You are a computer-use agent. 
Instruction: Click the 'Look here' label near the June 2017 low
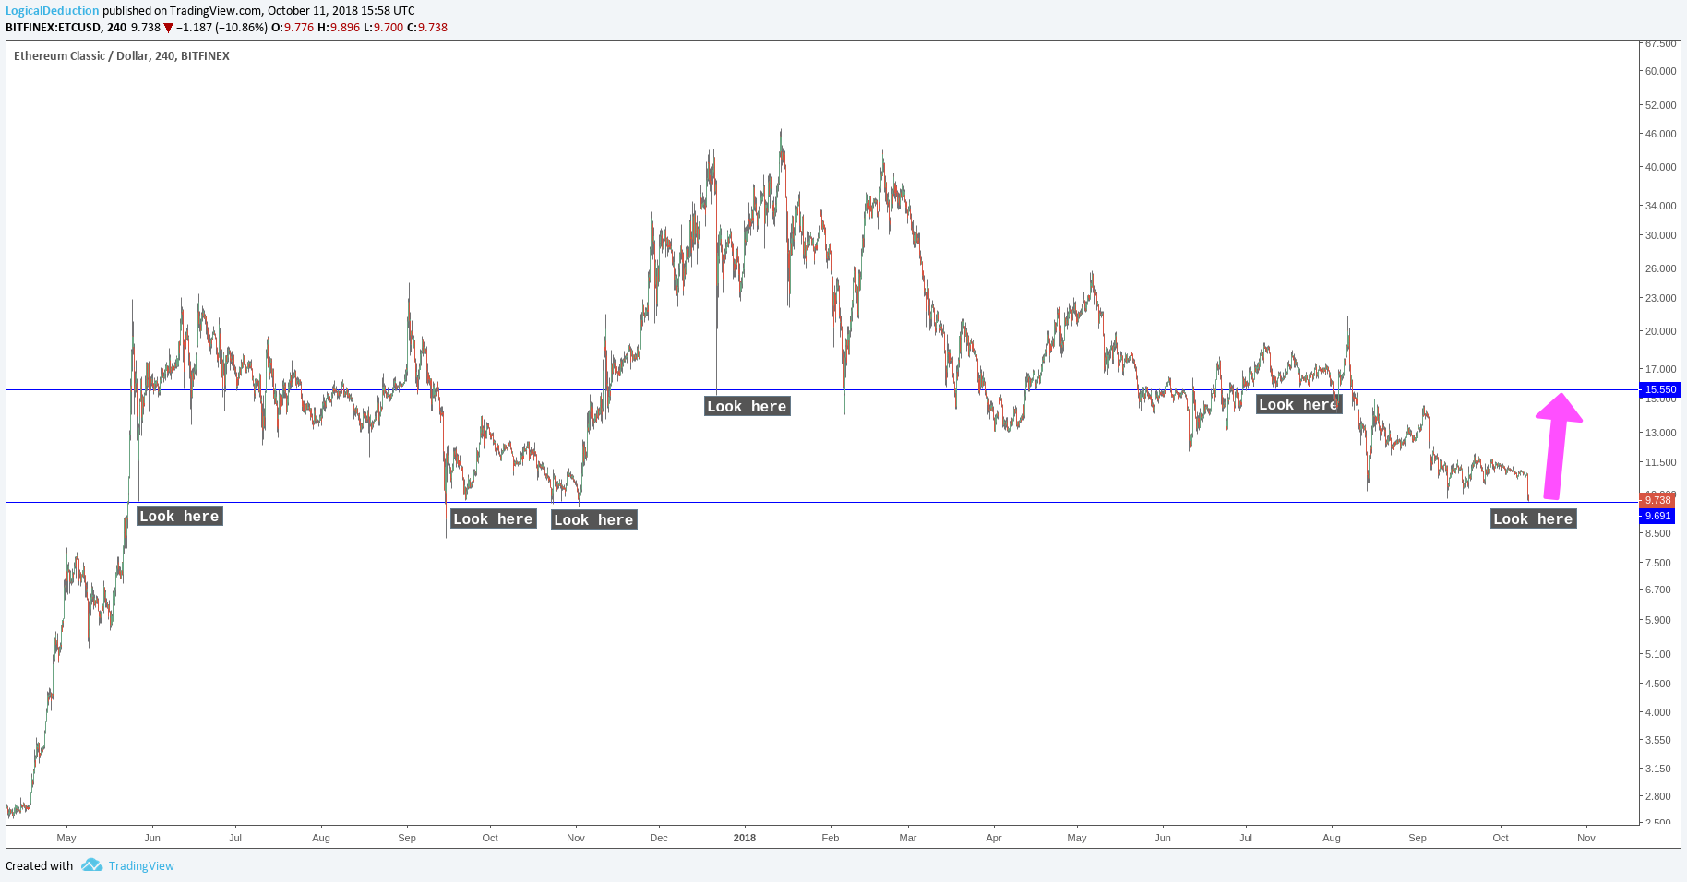(179, 516)
